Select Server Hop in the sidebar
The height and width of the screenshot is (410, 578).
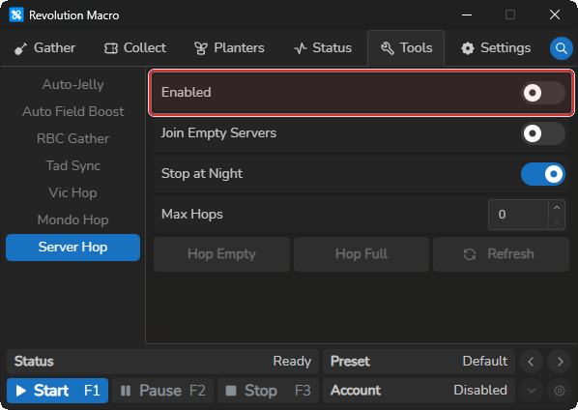[x=73, y=248]
